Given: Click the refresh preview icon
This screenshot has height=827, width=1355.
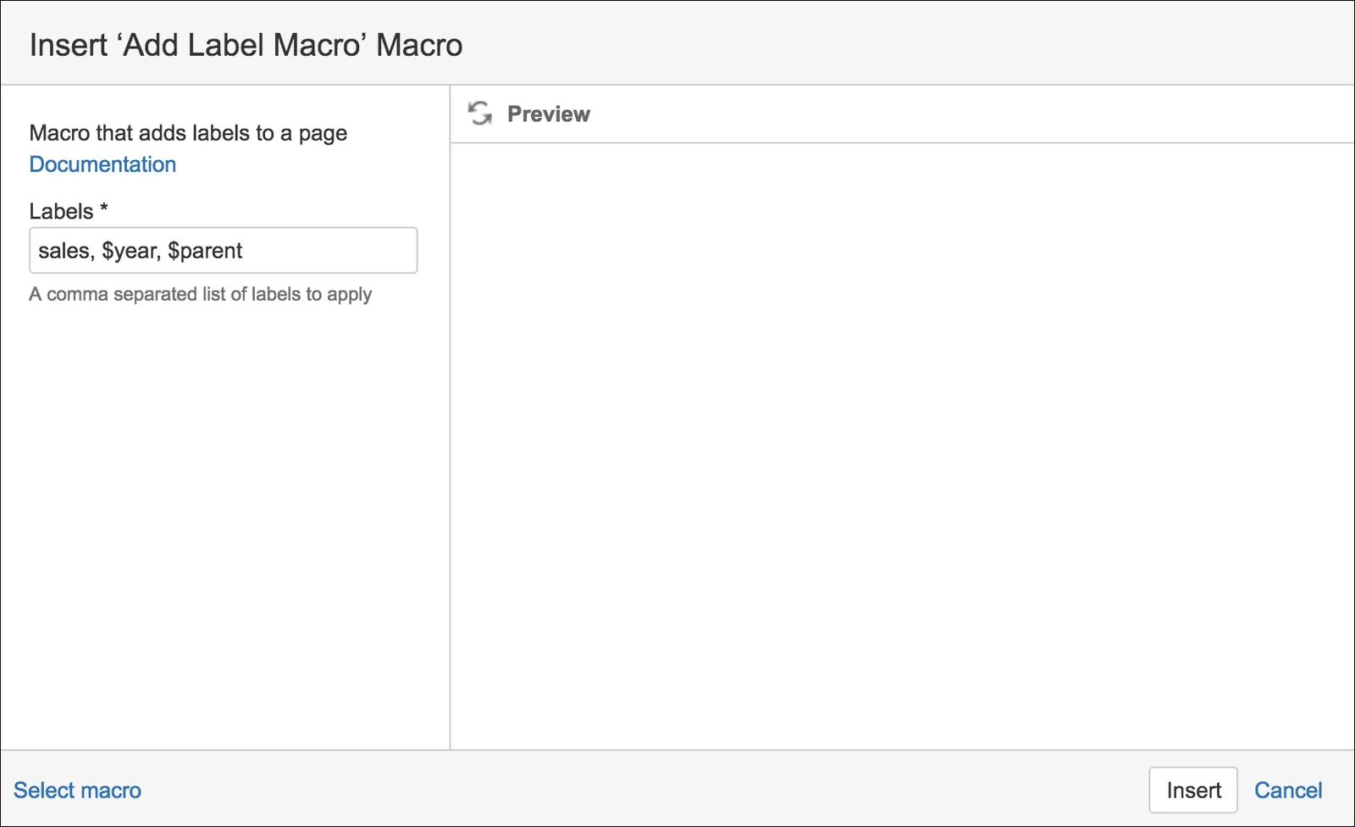Looking at the screenshot, I should coord(480,114).
